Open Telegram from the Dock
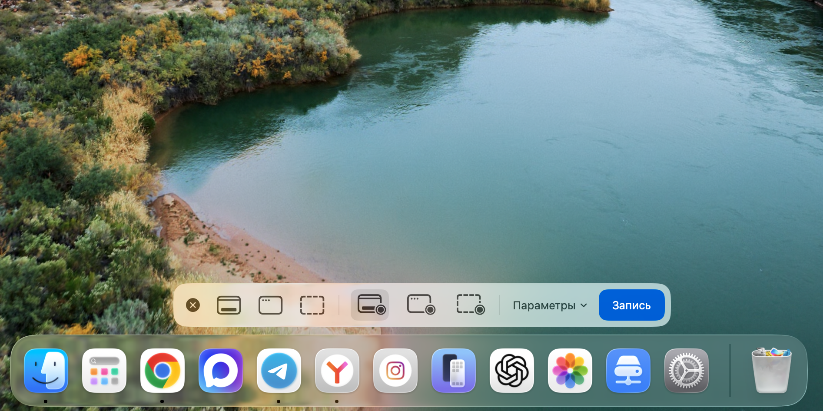This screenshot has width=823, height=411. click(279, 371)
